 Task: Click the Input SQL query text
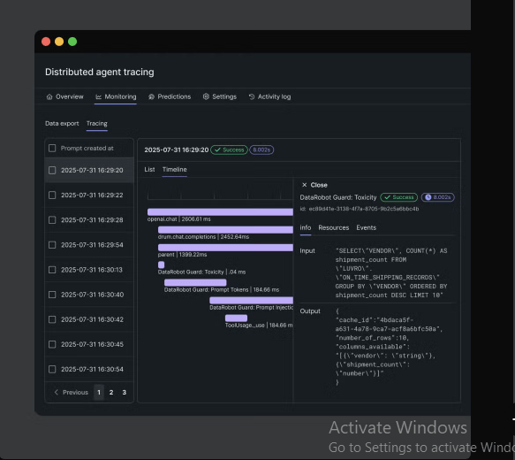[x=391, y=273]
